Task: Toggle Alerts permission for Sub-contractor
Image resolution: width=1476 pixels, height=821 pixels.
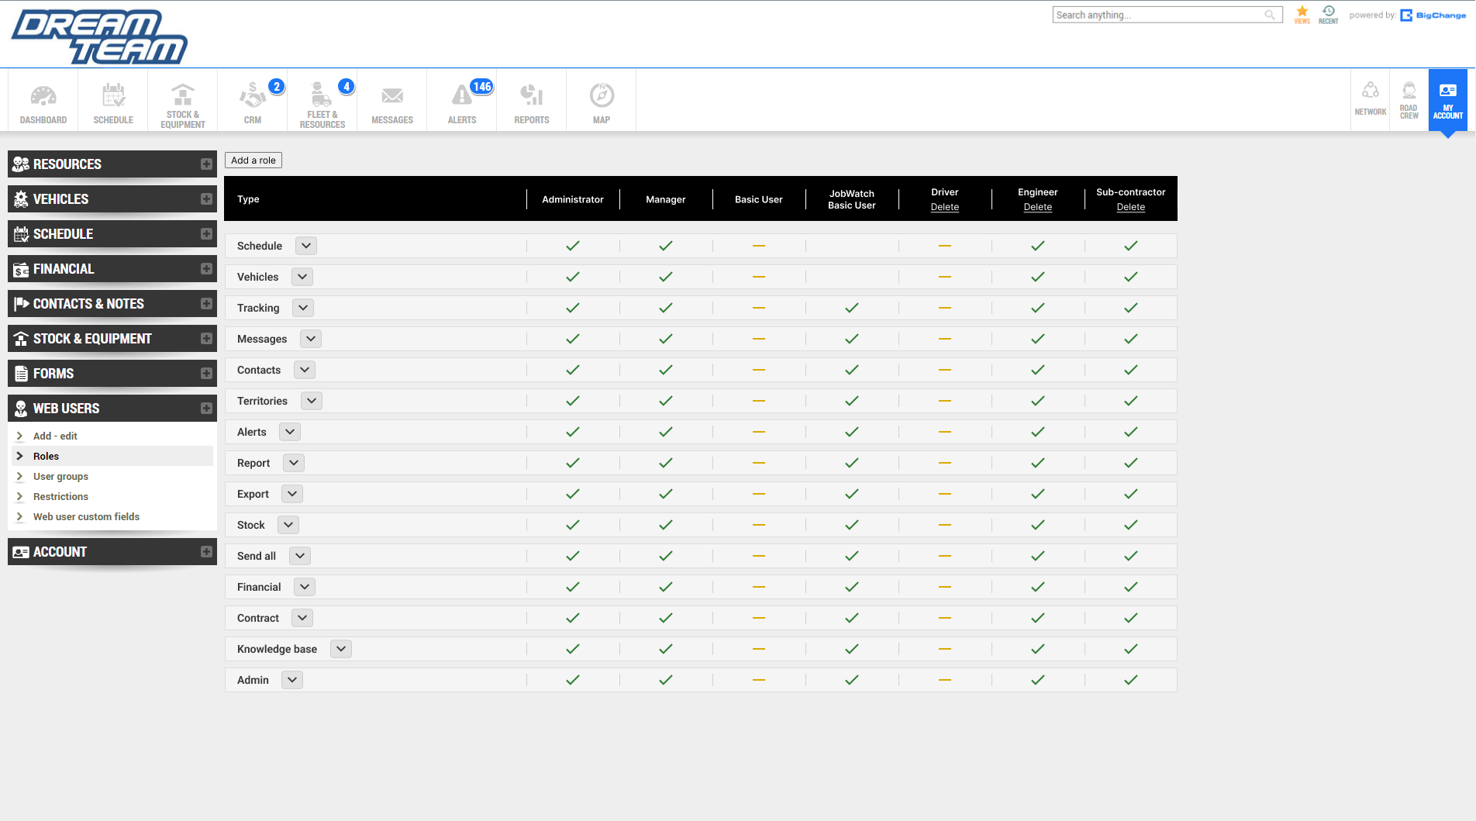Action: tap(1131, 432)
